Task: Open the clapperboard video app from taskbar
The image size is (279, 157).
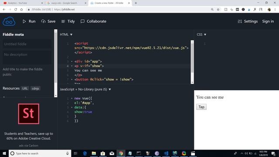Action: point(193,153)
